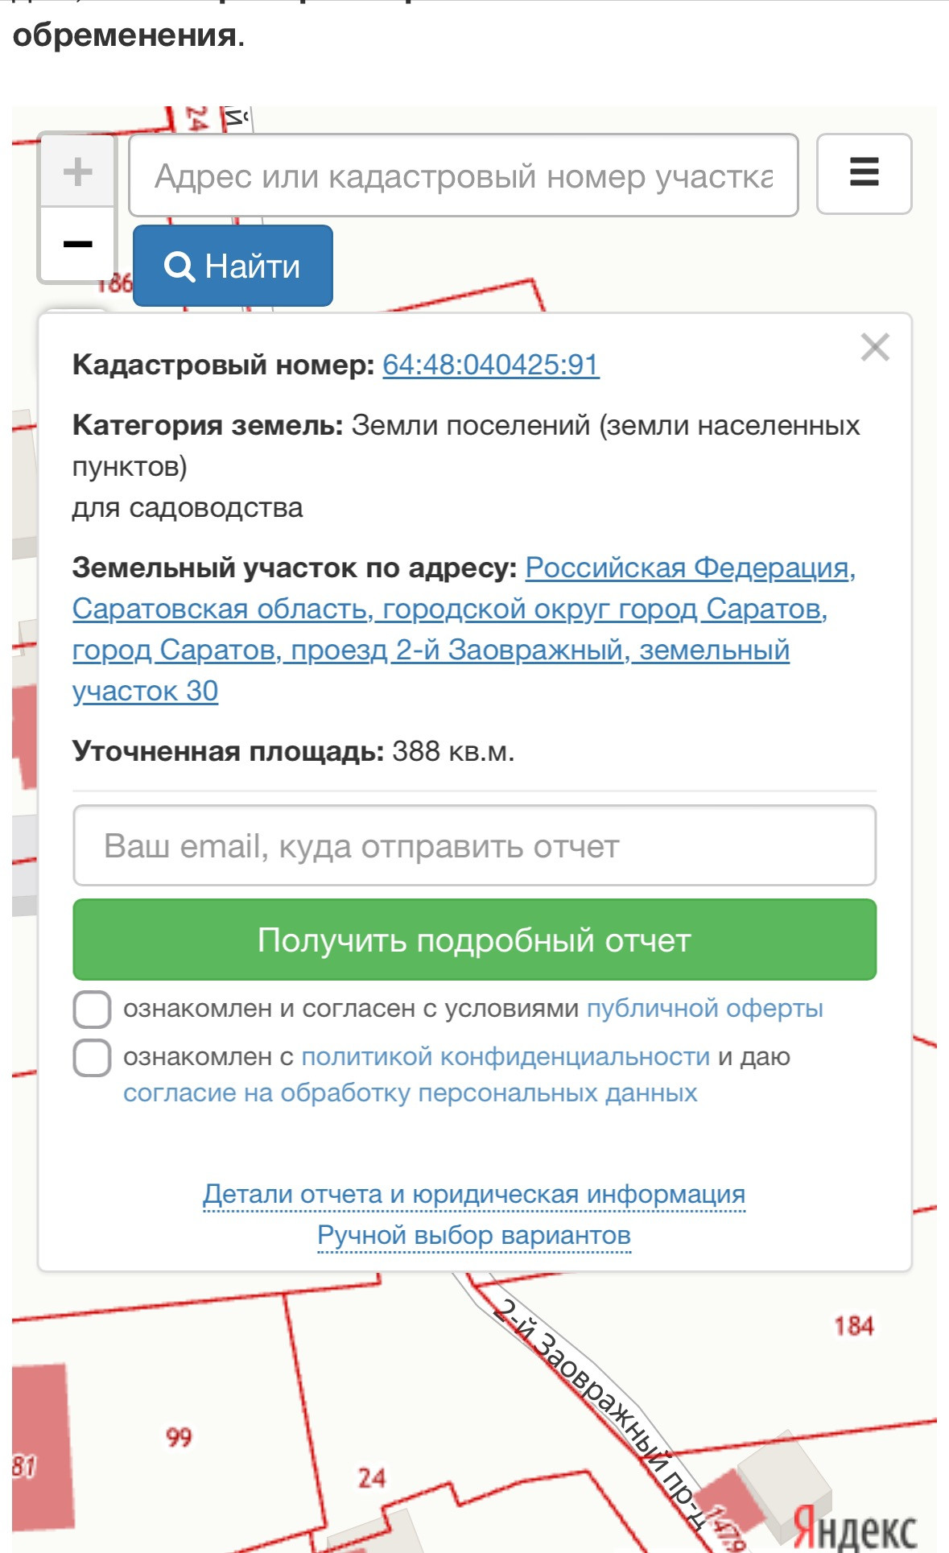The height and width of the screenshot is (1553, 949).
Task: Select parcel 99 on the map
Action: (x=179, y=1437)
